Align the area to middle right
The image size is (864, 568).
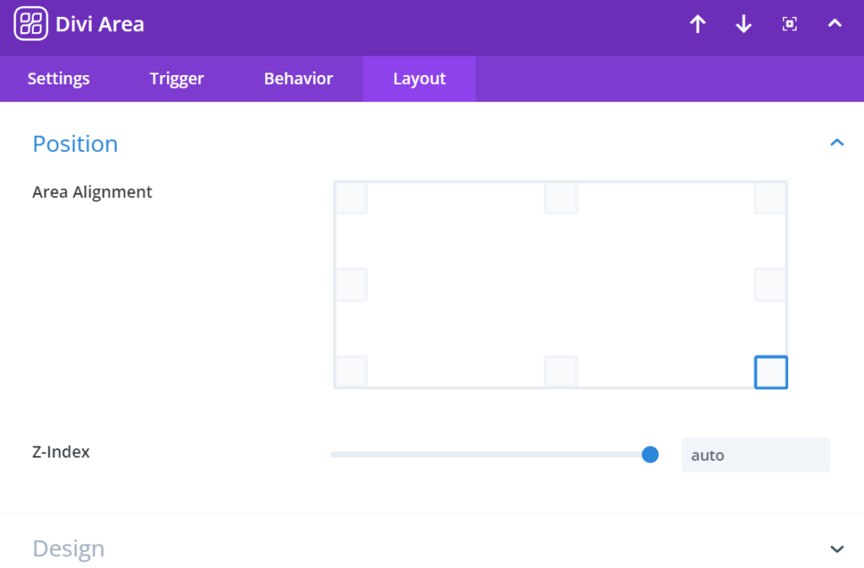[x=770, y=284]
